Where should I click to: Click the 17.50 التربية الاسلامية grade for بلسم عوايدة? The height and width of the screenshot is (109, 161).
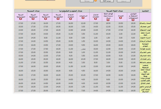pyautogui.click(x=46, y=49)
